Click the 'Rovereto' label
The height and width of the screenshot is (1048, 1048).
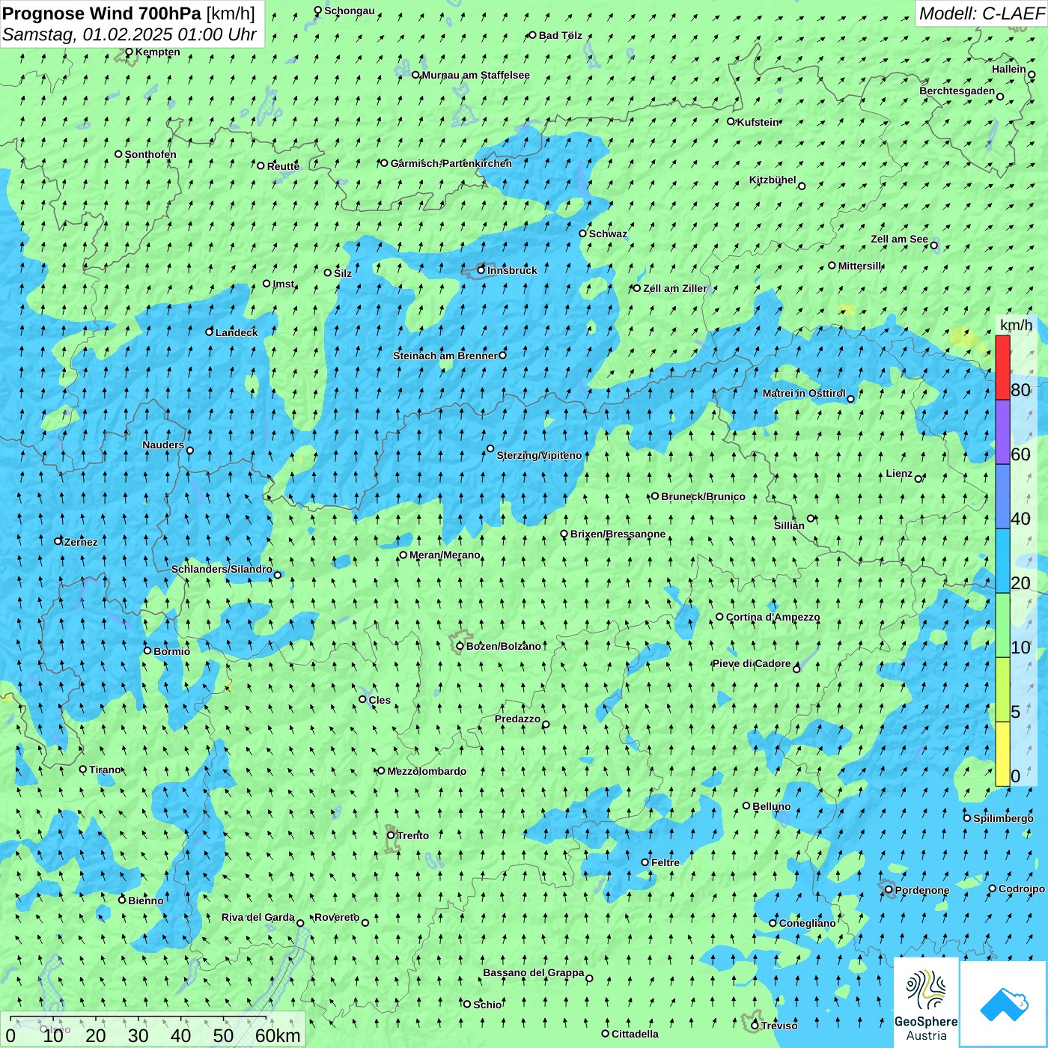pos(337,917)
